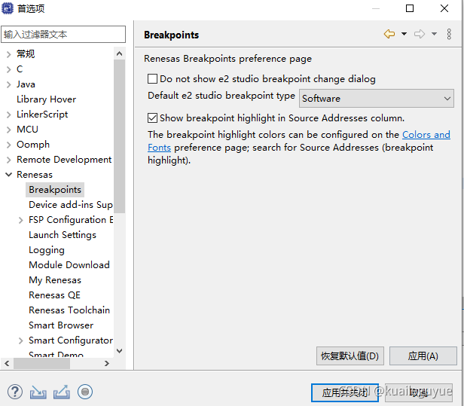Close the 首选项 window
Viewport: 464px width, 406px height.
coord(444,8)
